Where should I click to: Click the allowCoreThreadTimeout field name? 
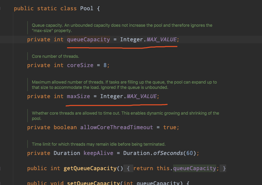pyautogui.click(x=116, y=128)
